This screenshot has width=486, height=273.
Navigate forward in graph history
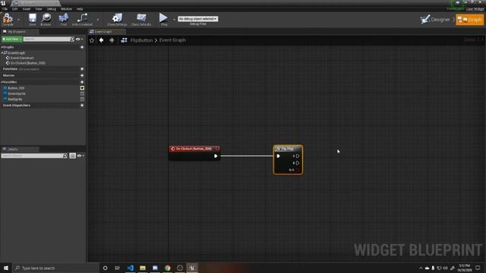tap(112, 40)
